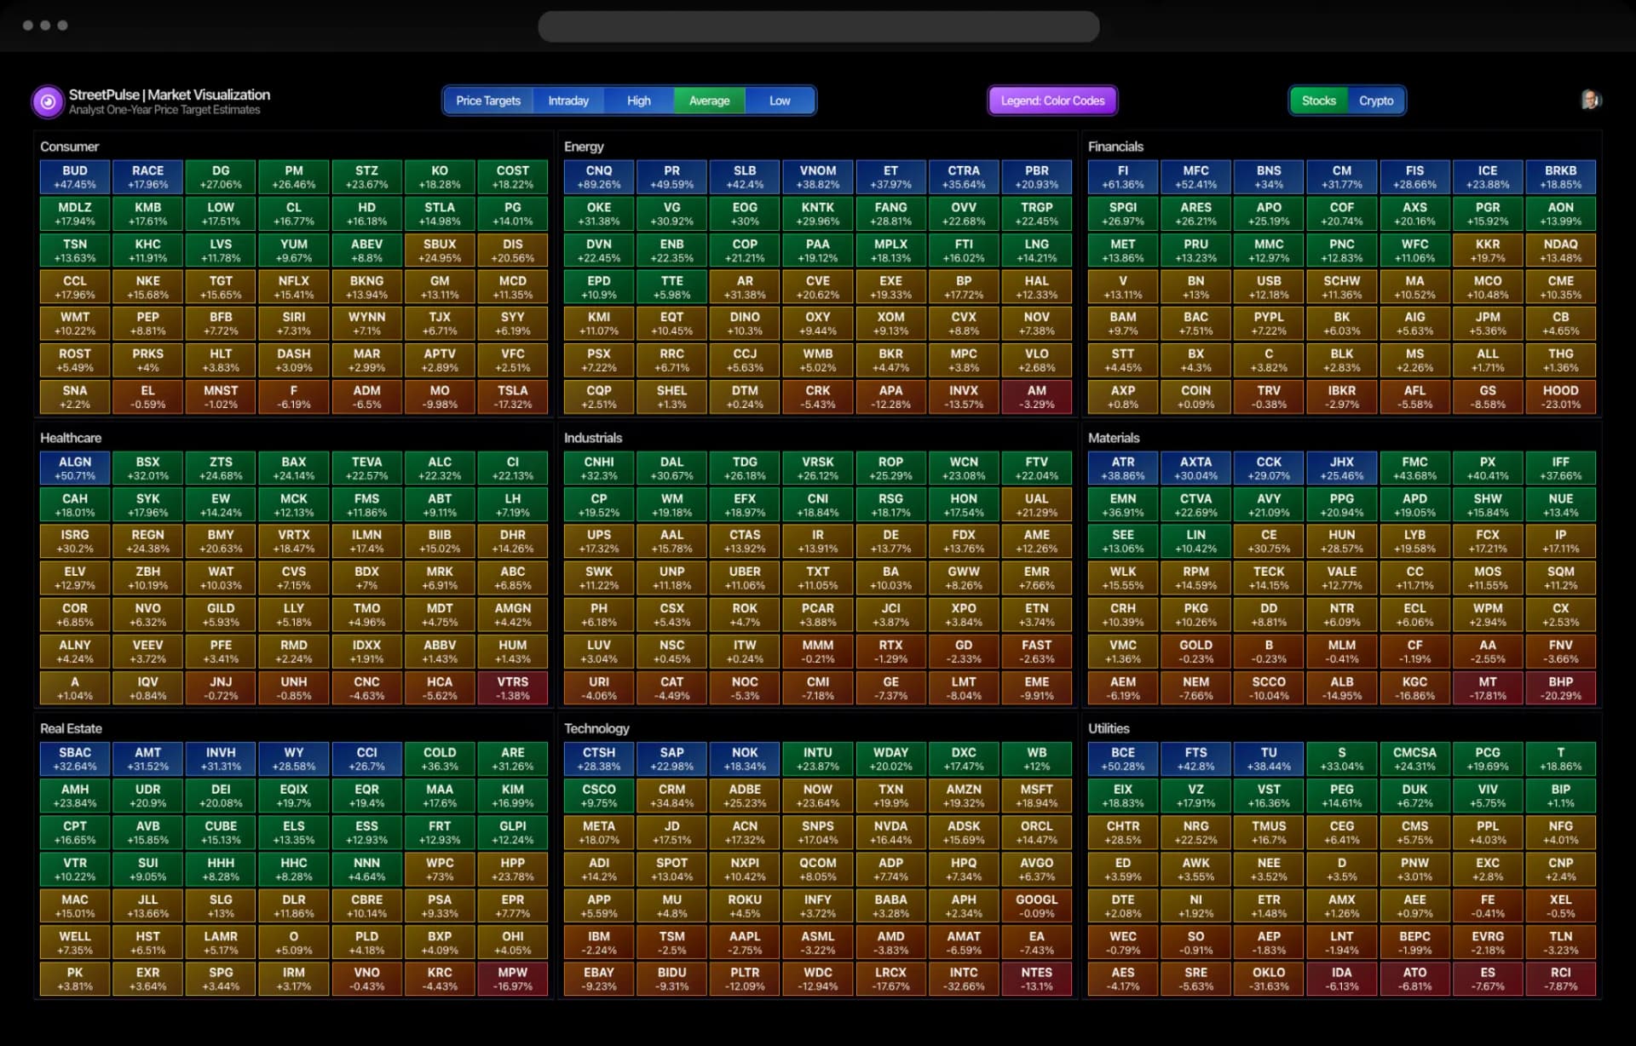The width and height of the screenshot is (1636, 1046).
Task: Open the CNQ tile in Energy
Action: 599,177
